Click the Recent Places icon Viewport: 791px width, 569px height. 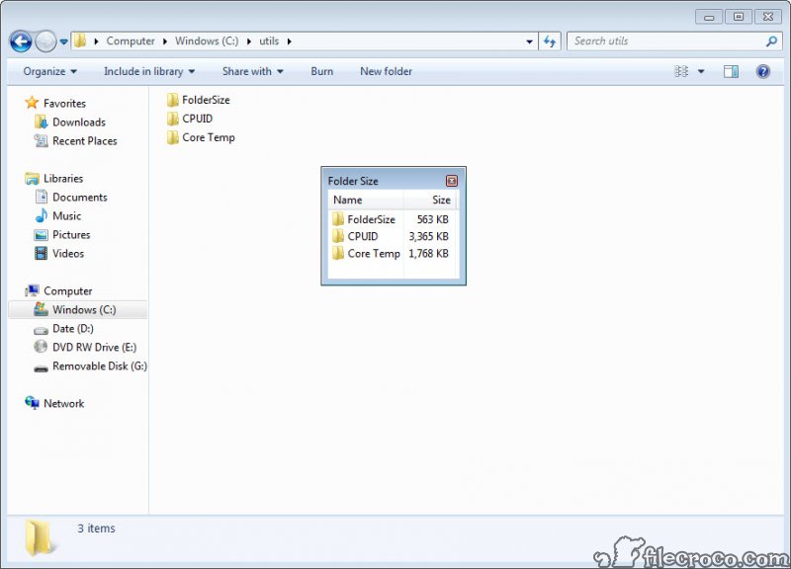coord(41,141)
